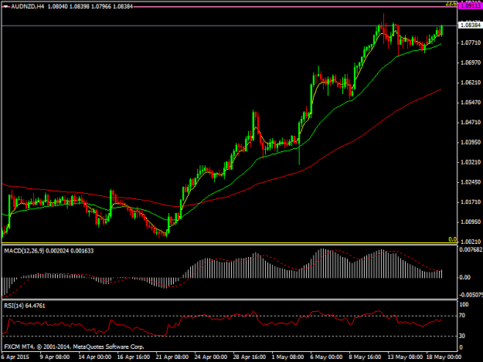Screen dimensions: 483x362
Task: Click RSI overbought level 70 label
Action: tap(462, 316)
